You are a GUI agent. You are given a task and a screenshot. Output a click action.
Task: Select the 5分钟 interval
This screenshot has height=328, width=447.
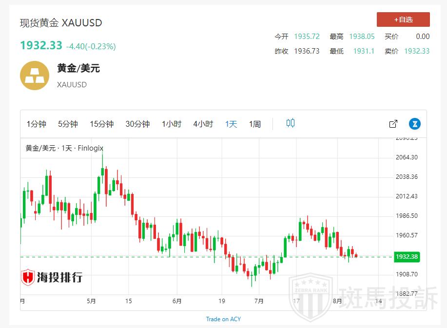[x=68, y=124]
